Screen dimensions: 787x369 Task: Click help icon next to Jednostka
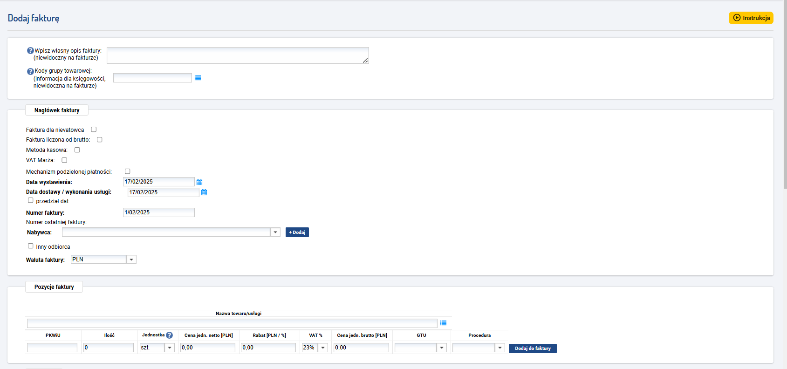pos(169,335)
